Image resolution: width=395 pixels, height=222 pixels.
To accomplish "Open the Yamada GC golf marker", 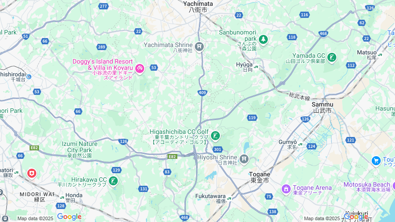I will (332, 58).
